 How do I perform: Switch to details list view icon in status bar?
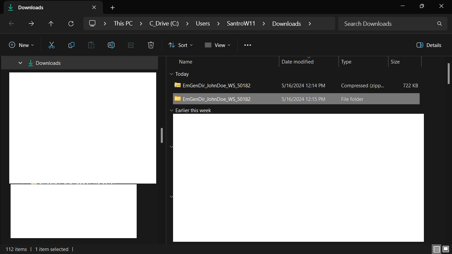coord(436,249)
